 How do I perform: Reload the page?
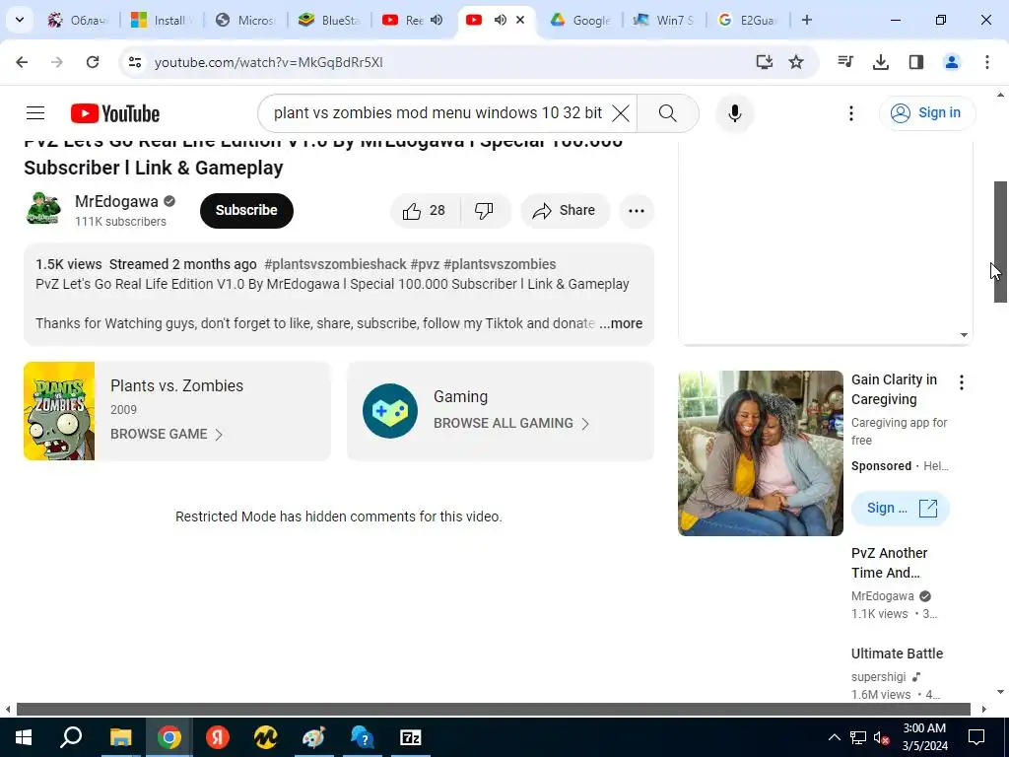pyautogui.click(x=93, y=62)
